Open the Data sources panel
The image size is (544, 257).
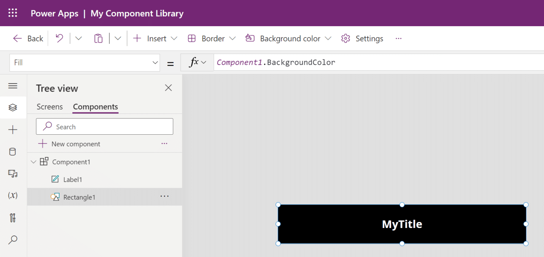[13, 151]
